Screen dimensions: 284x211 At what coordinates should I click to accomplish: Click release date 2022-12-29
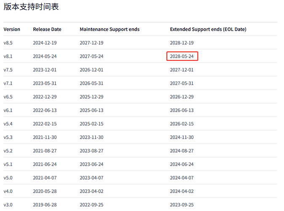pyautogui.click(x=45, y=97)
